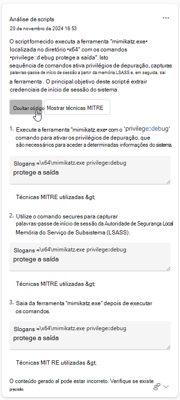180x400 pixels.
Task: Click the AI content disclaimer text
Action: coord(82,385)
